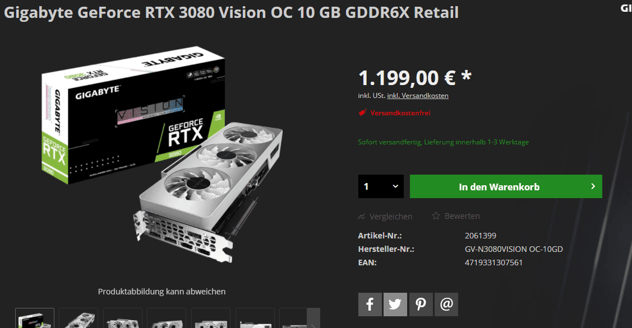Select the fifth product thumbnail
The height and width of the screenshot is (328, 632).
point(211,318)
